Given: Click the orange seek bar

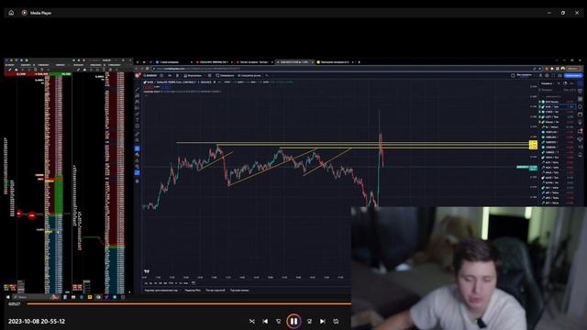Looking at the screenshot, I should [189, 303].
